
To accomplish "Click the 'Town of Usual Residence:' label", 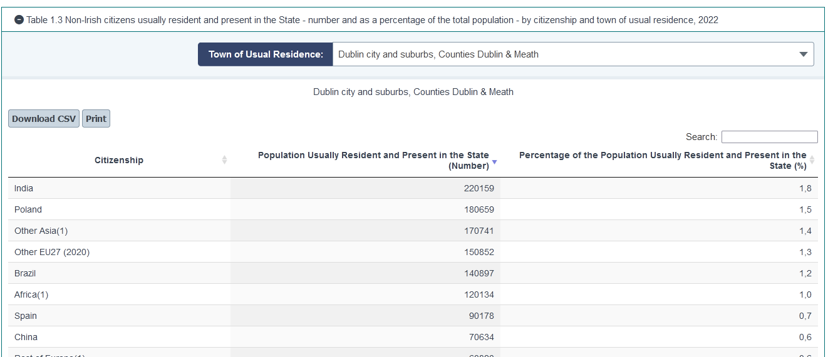I will point(266,54).
